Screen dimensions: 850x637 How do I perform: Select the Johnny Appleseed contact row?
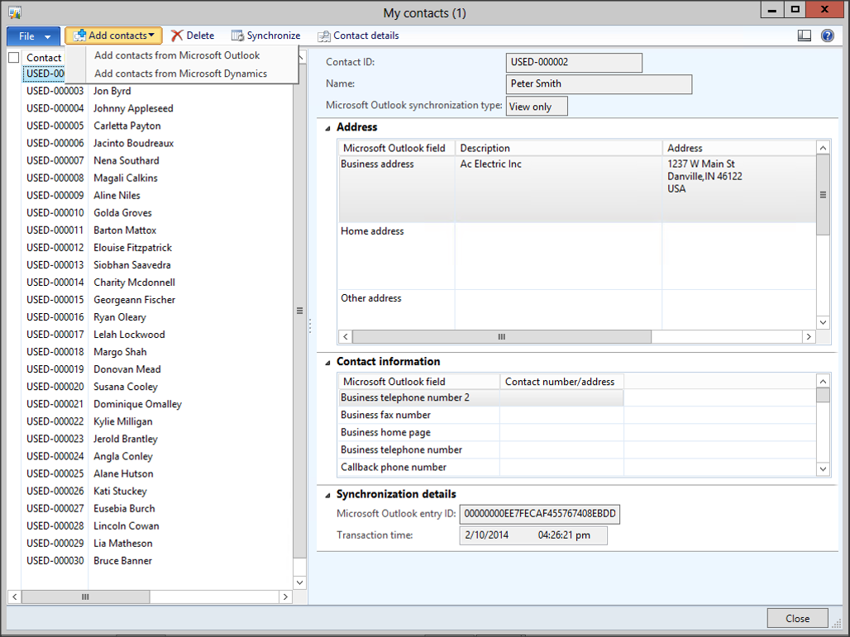tap(132, 108)
